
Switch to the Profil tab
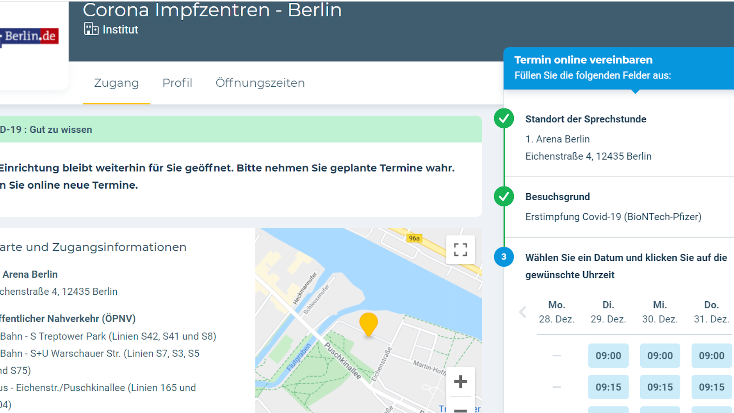pos(177,83)
